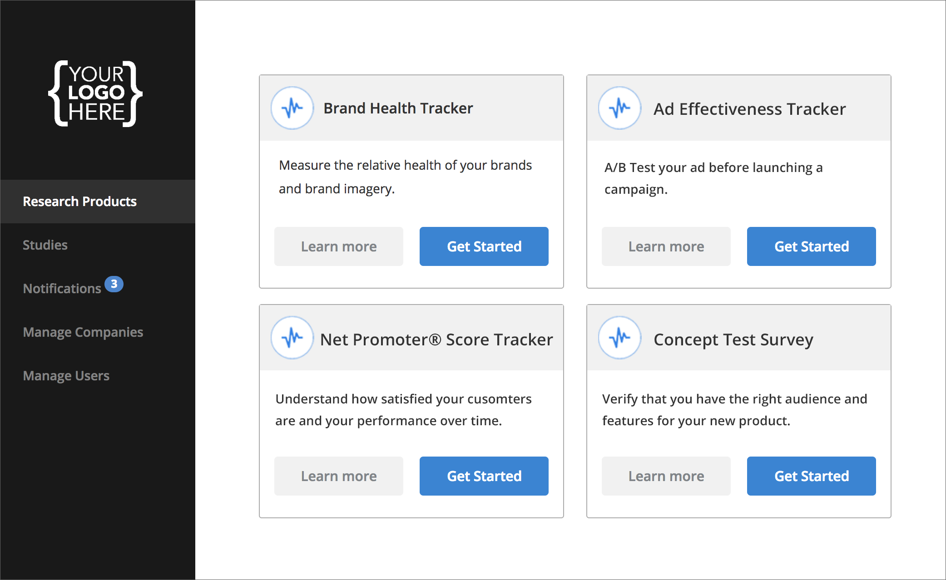Click the Concept Test Survey pulse icon

click(619, 338)
